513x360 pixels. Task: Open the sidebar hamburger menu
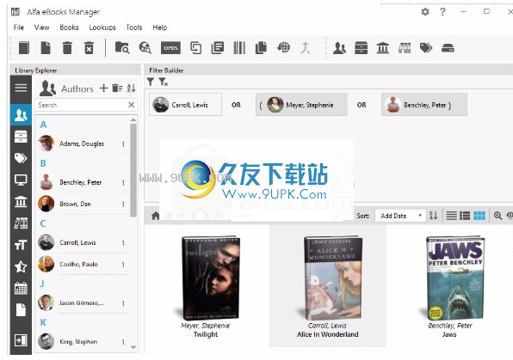tap(21, 88)
